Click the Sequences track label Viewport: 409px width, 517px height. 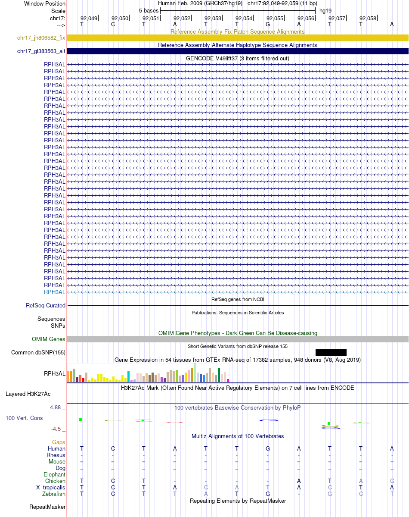pyautogui.click(x=51, y=319)
